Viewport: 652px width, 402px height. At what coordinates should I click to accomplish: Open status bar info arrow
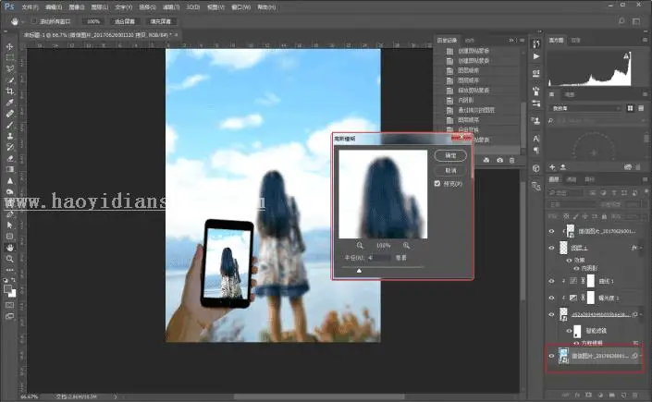pyautogui.click(x=116, y=396)
